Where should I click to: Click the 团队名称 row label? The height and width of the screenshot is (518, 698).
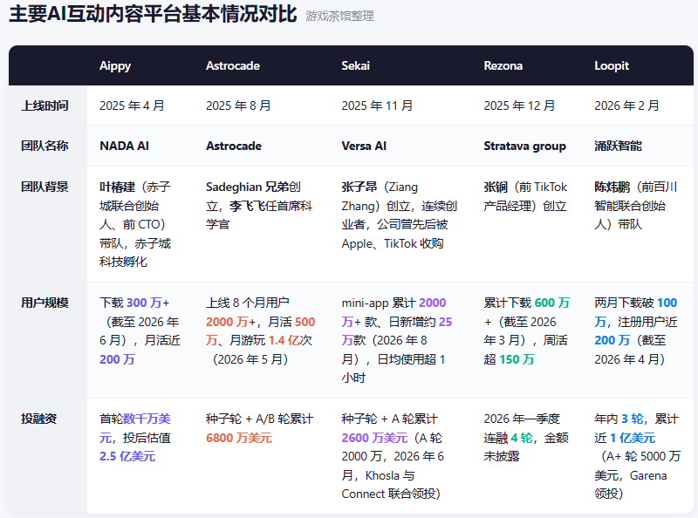pos(45,146)
